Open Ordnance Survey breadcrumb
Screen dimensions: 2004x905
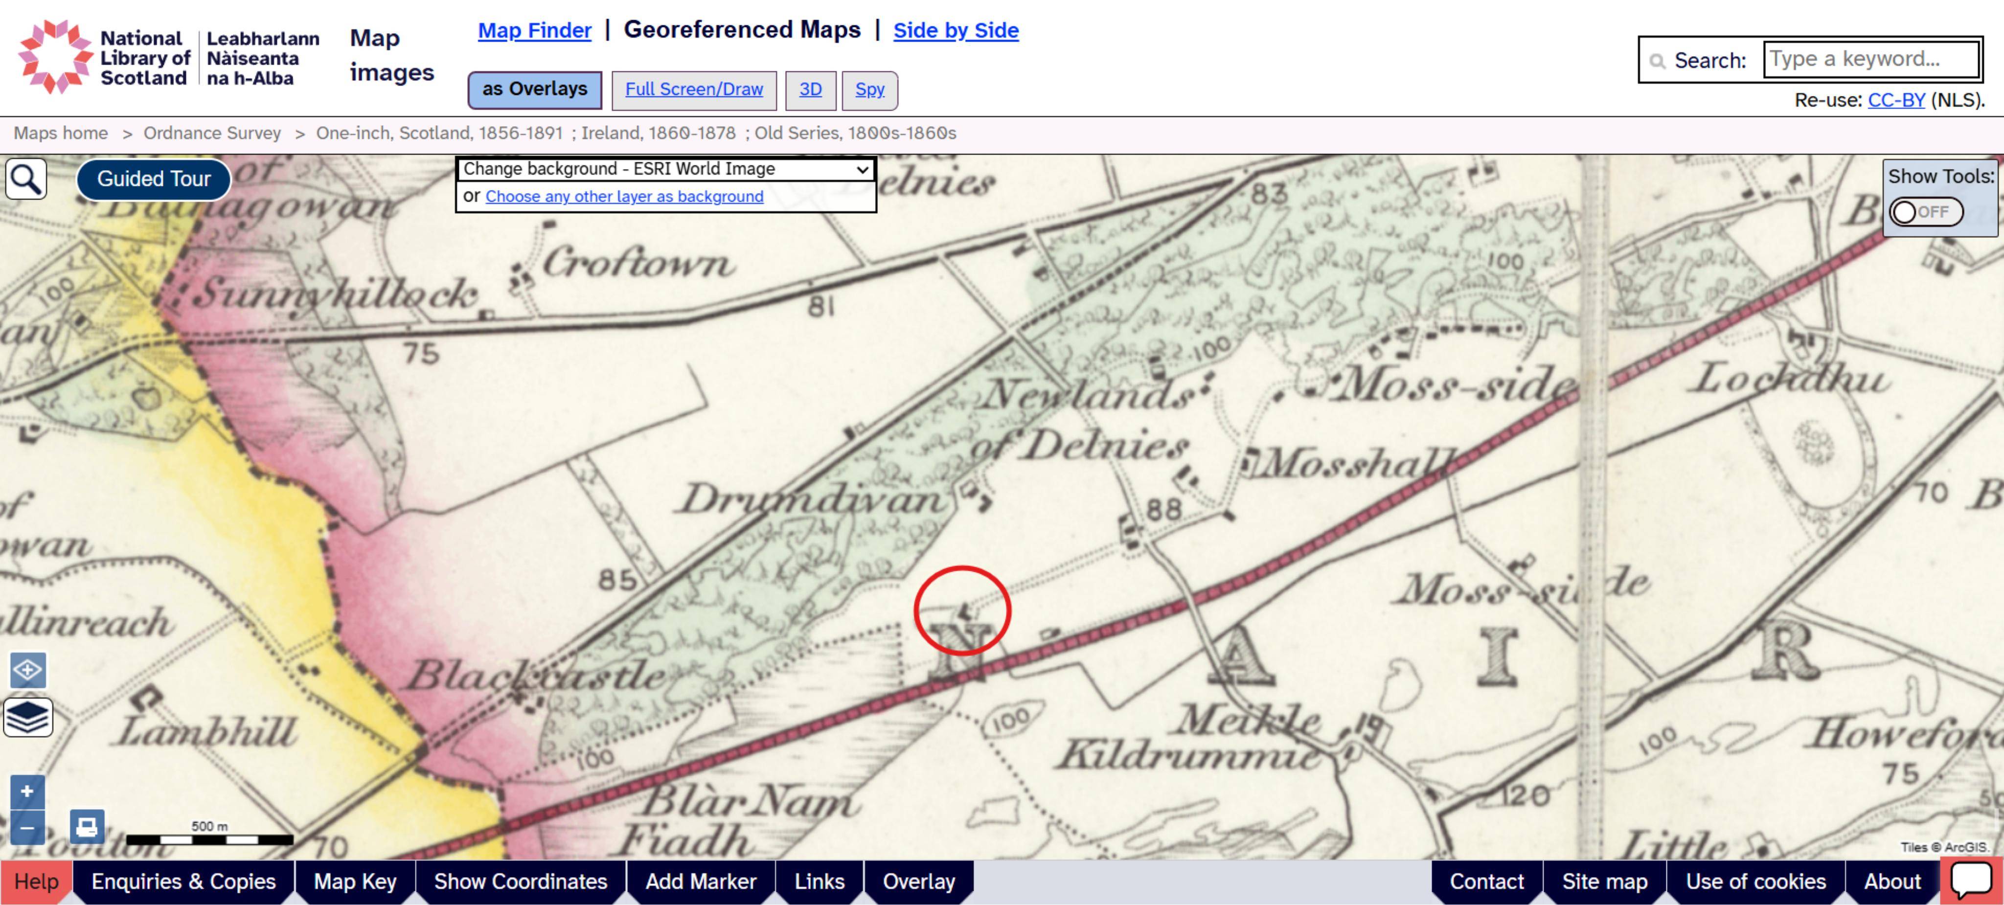211,133
